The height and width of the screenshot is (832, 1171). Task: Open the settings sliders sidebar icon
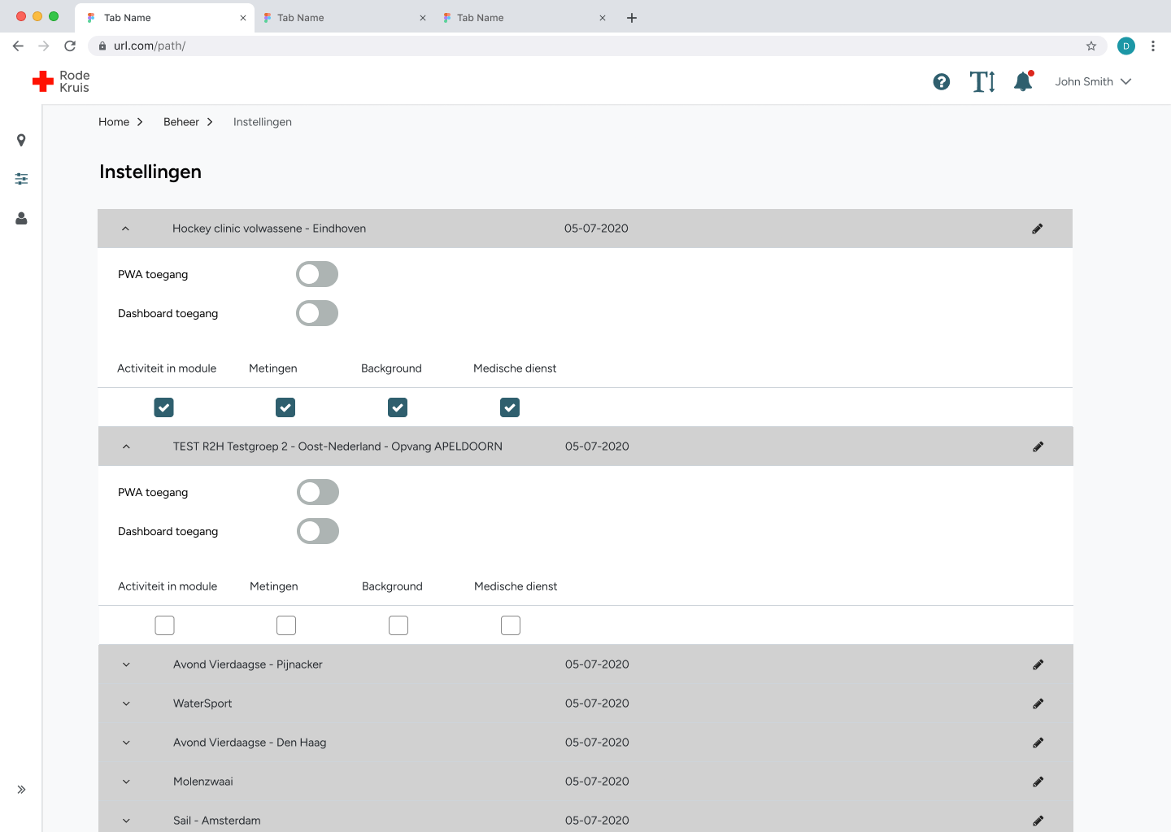pos(21,178)
